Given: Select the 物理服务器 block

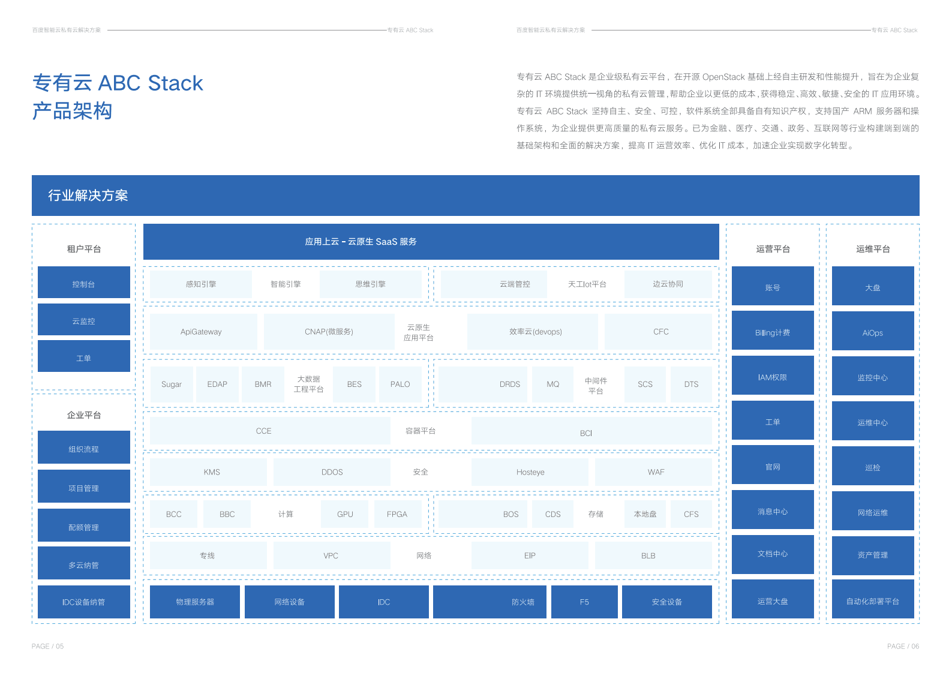Looking at the screenshot, I should coord(195,602).
